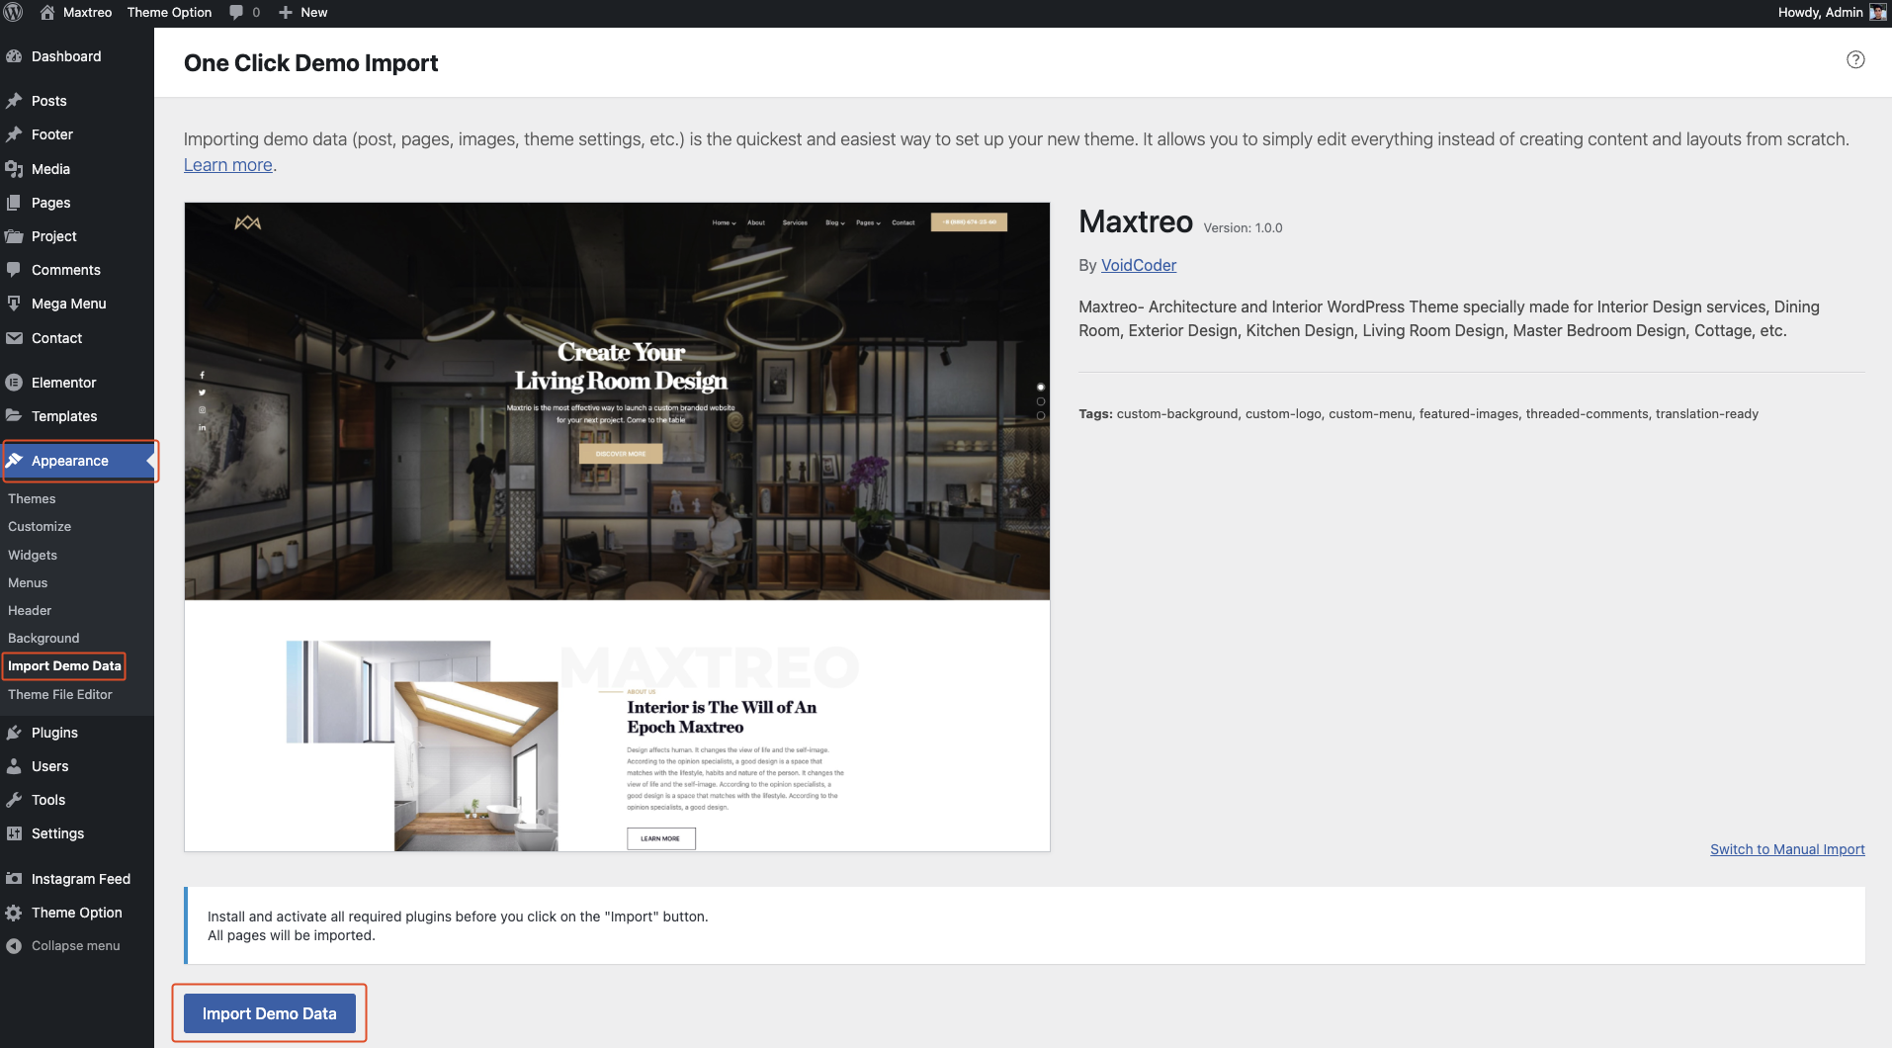Image resolution: width=1892 pixels, height=1048 pixels.
Task: Click the One Click Demo Import heading
Action: [x=310, y=63]
